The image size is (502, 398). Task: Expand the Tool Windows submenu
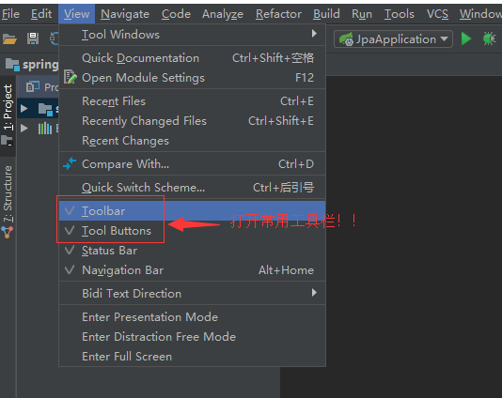click(x=192, y=34)
